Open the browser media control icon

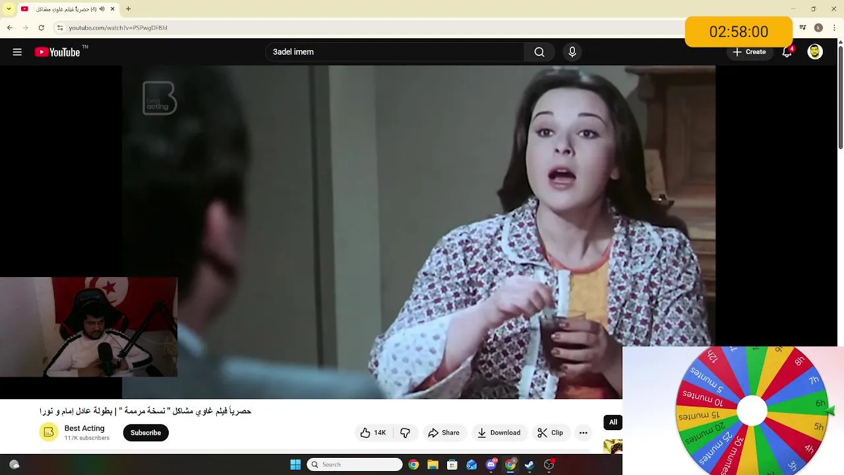[x=802, y=28]
